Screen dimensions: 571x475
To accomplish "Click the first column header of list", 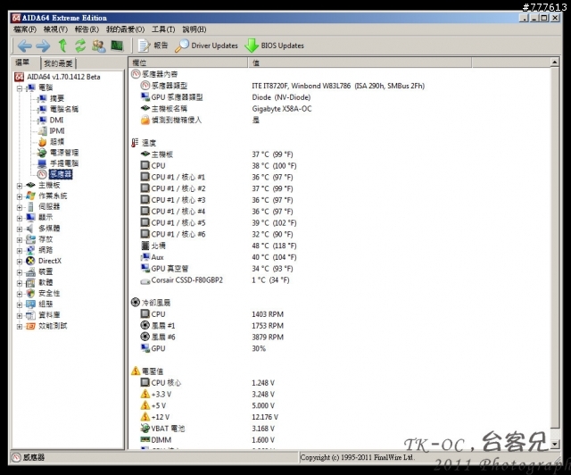I will (x=188, y=62).
